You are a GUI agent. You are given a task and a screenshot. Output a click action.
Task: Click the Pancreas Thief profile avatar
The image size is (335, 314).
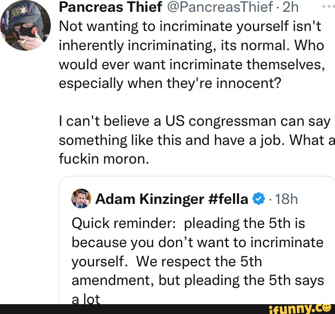(x=25, y=26)
